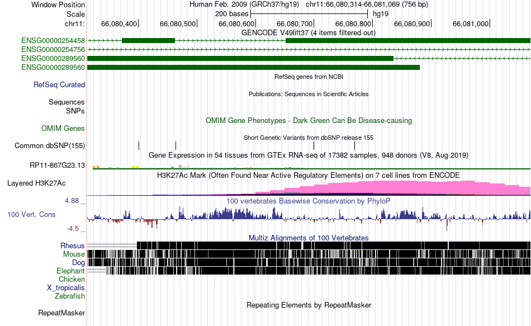Click the chr11: ruler label
Viewport: 531px width, 326px height.
click(75, 23)
